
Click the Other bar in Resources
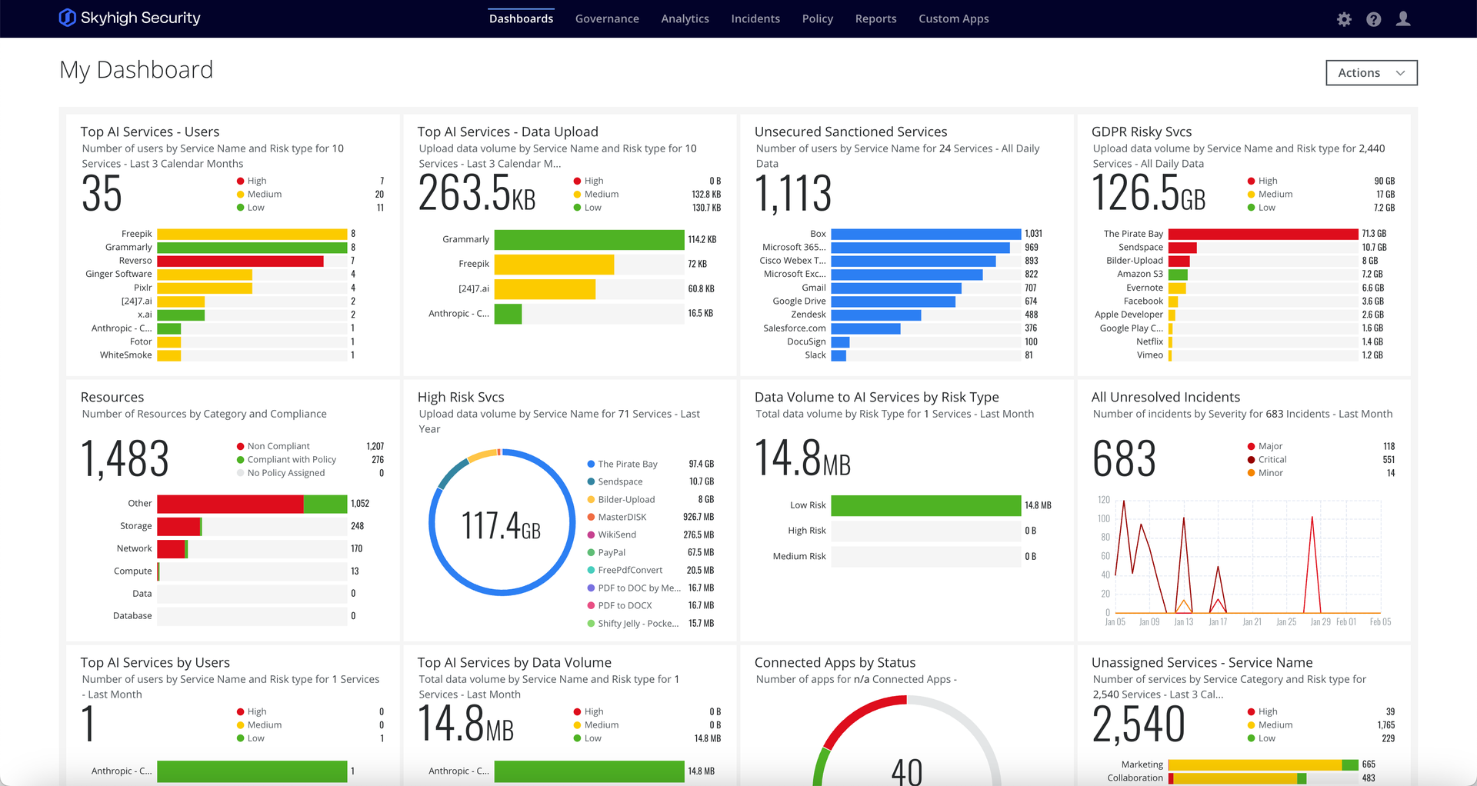tap(252, 504)
